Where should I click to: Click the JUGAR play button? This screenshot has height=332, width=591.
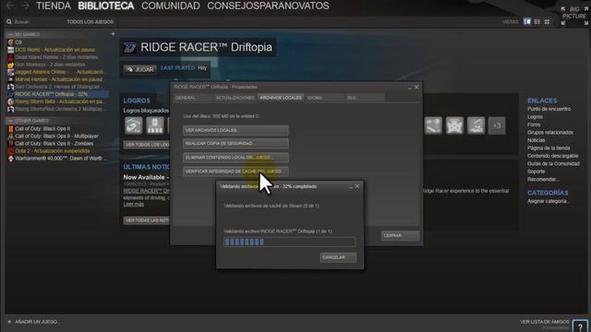140,70
